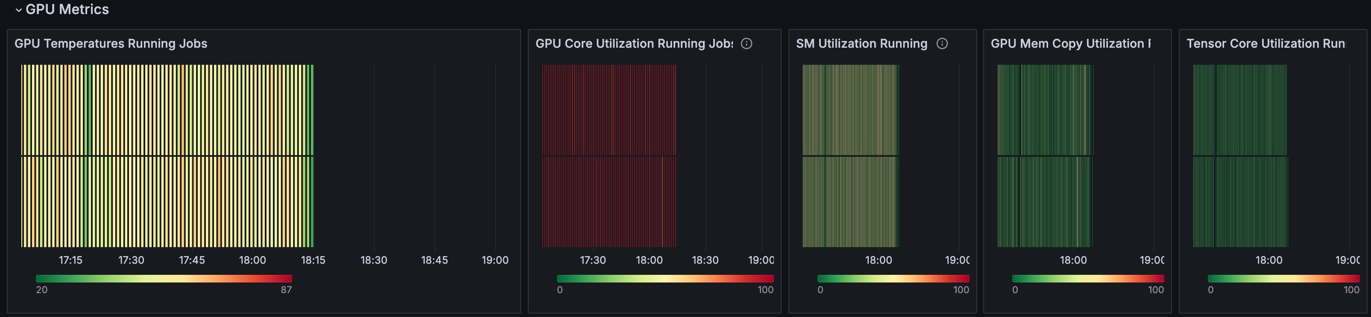Click the SM Utilization heatmap
Screen dimensions: 1371x317
(x=850, y=156)
